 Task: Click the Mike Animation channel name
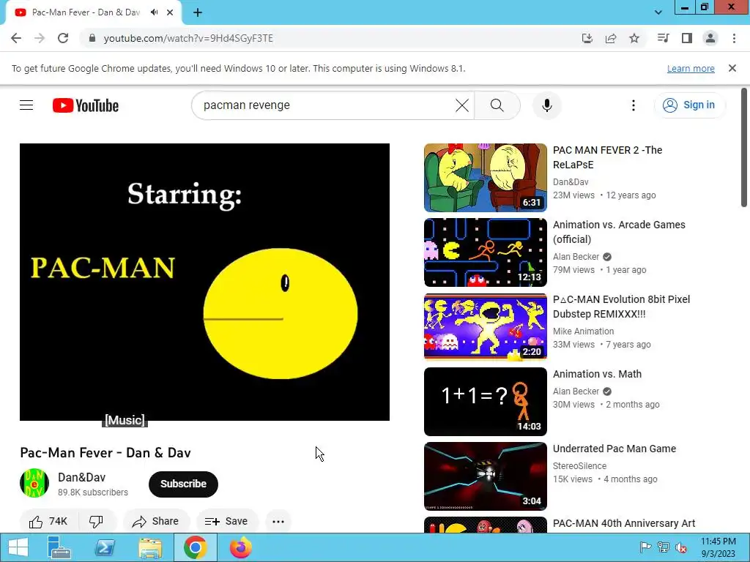coord(583,331)
